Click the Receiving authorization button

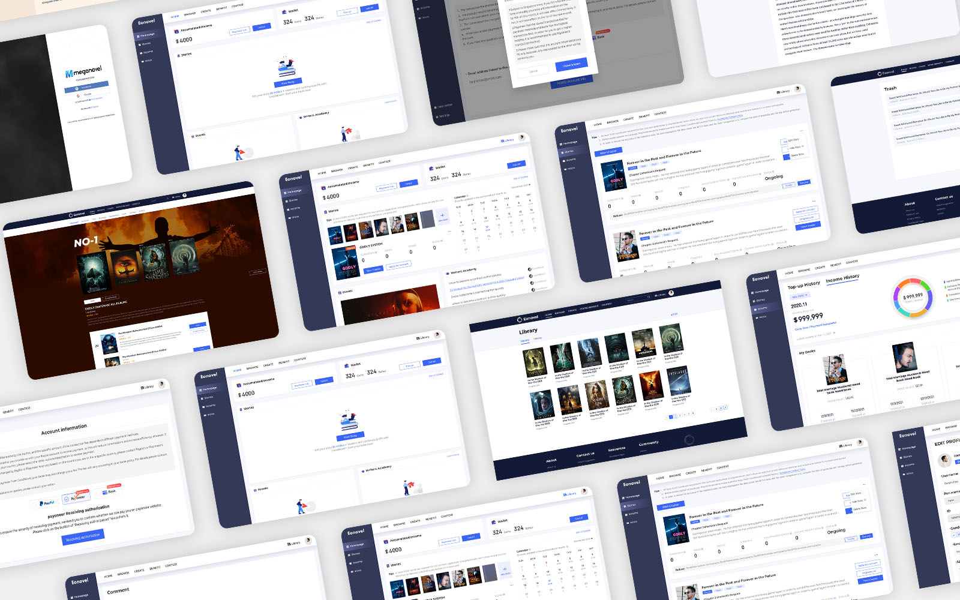click(83, 537)
